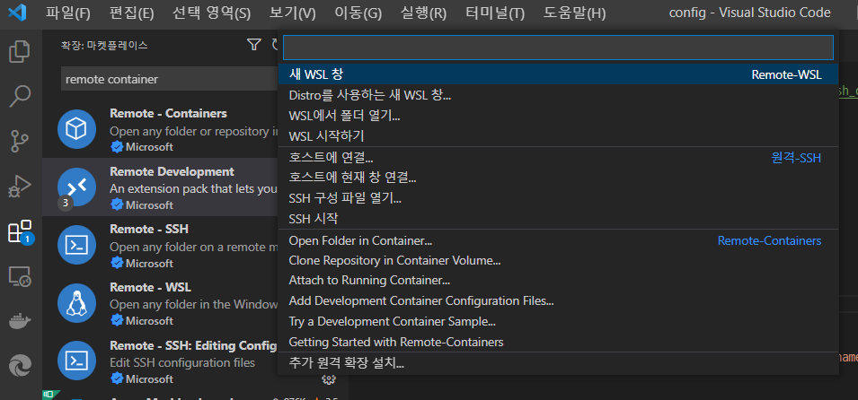Screen dimensions: 858x400
Task: Click the 'Remote - WSL' extension title
Action: click(x=150, y=287)
